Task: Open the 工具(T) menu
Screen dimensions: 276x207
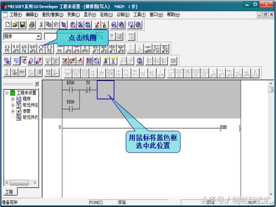Action: pyautogui.click(x=139, y=15)
